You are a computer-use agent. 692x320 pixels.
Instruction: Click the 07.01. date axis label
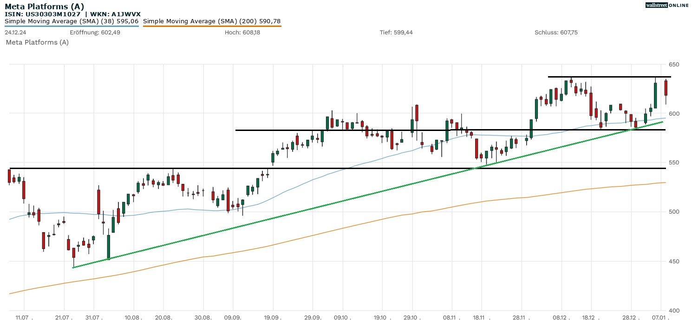tap(661, 317)
